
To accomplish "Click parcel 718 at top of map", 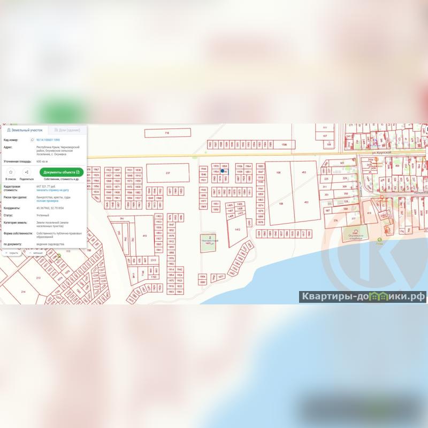I will point(166,133).
